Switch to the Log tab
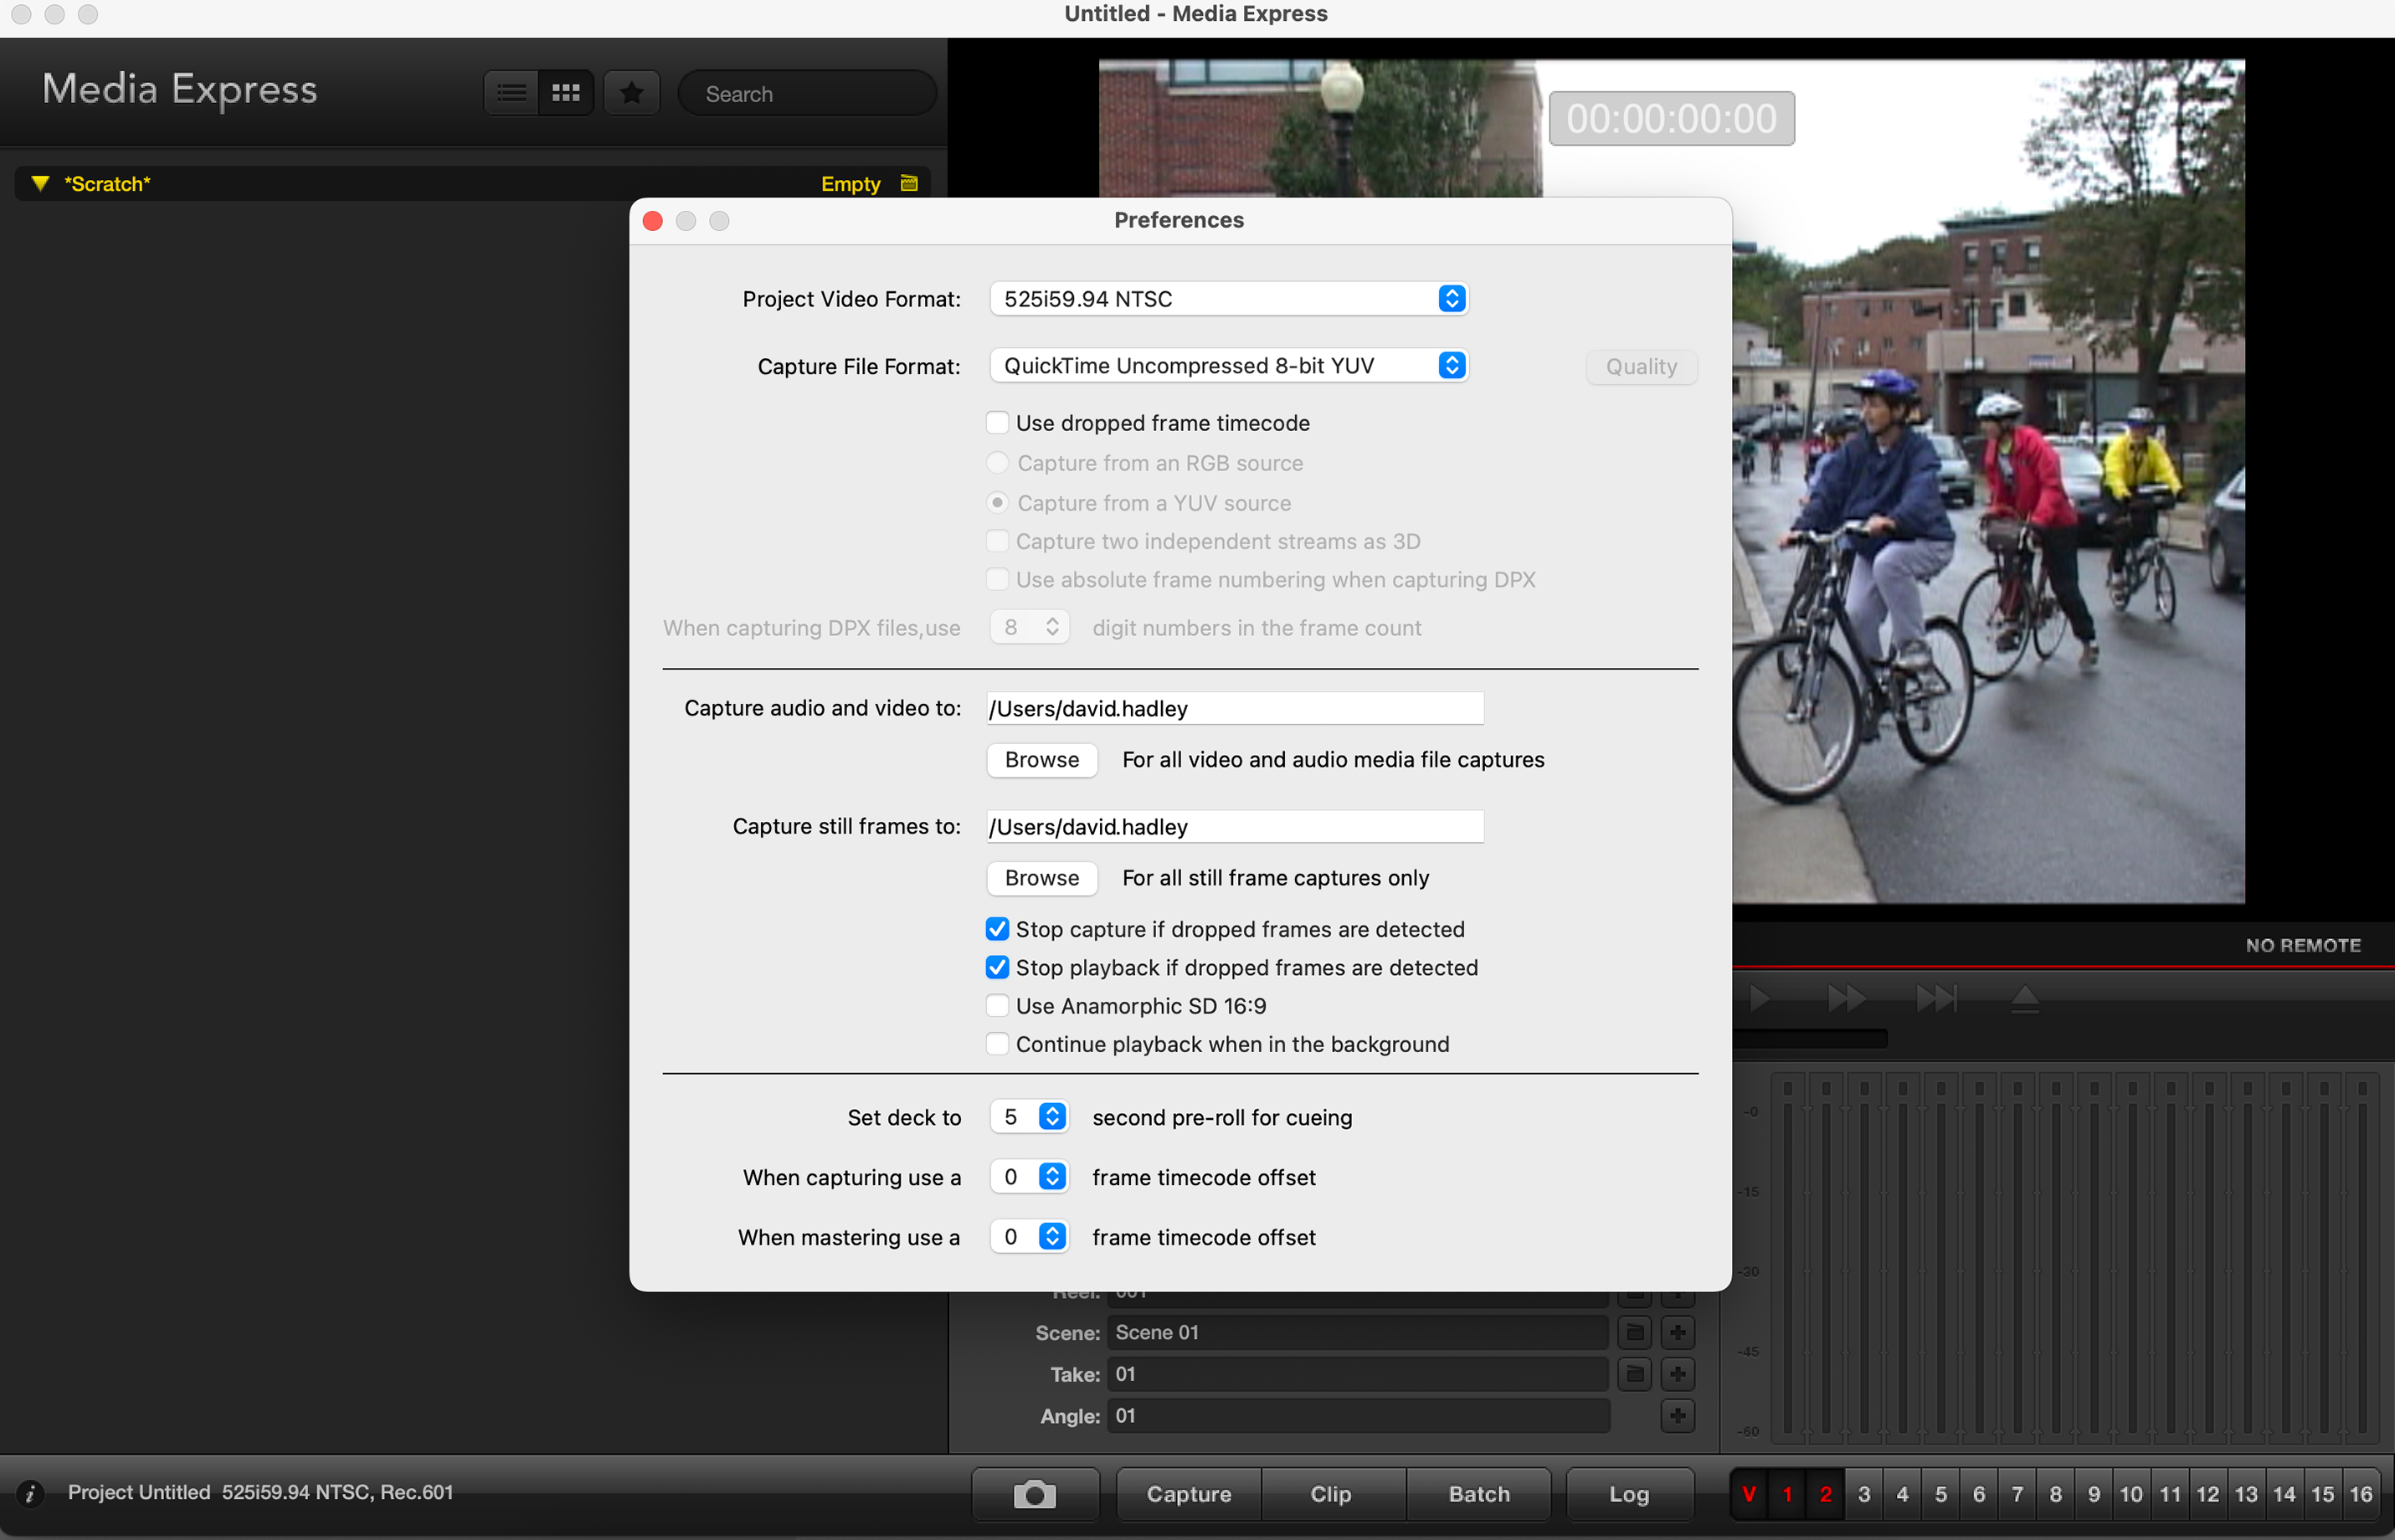Viewport: 2395px width, 1540px height. [x=1628, y=1494]
